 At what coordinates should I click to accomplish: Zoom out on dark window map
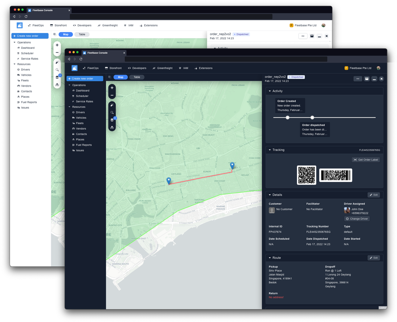pos(112,95)
